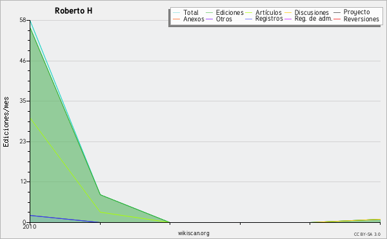
Task: Click the 'Anexos' legend label
Action: pos(193,19)
